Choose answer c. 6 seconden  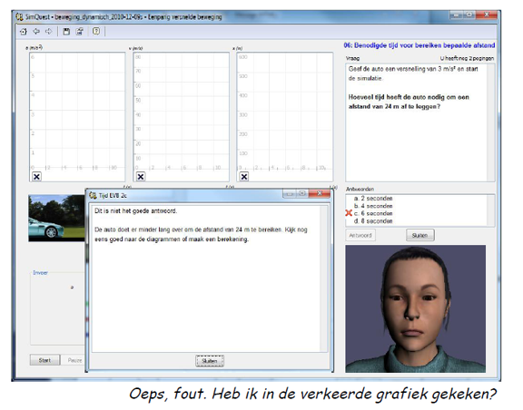(x=373, y=213)
